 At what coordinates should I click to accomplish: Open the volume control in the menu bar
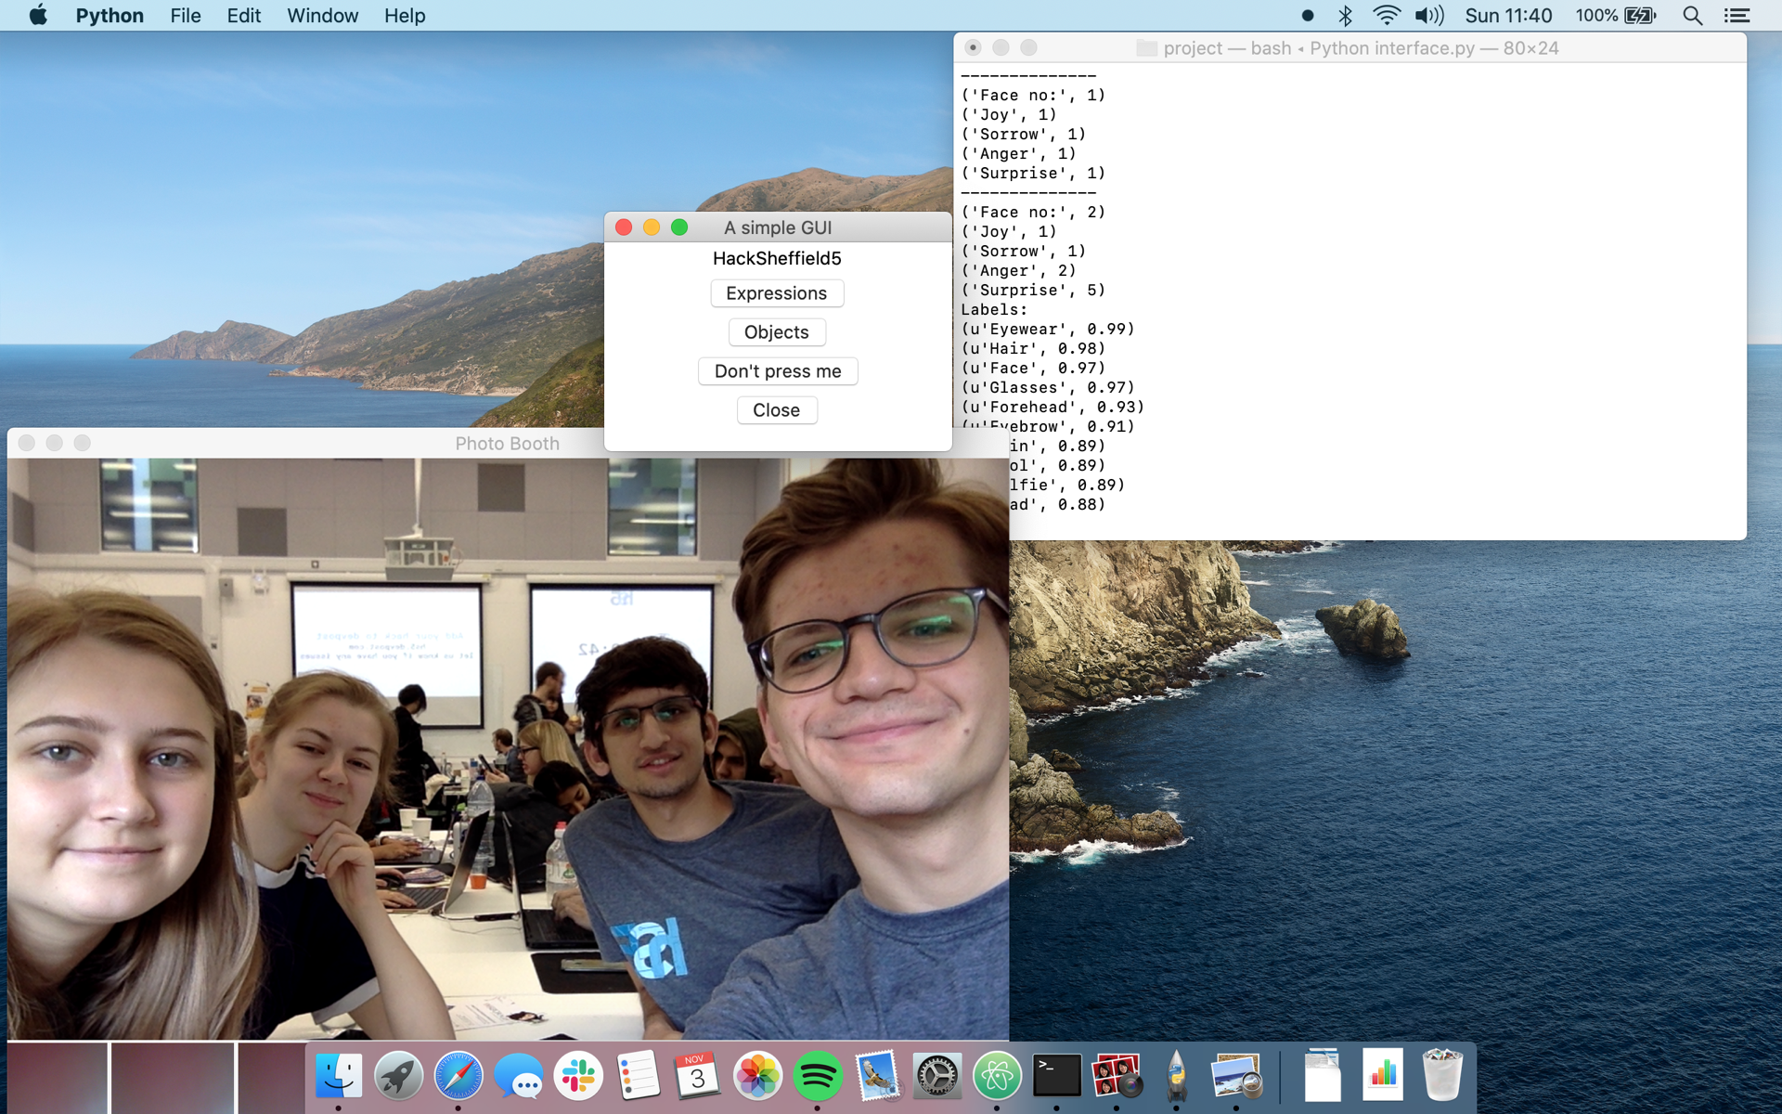click(x=1429, y=16)
